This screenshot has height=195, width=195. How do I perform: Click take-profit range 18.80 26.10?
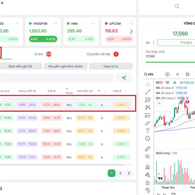27,105
